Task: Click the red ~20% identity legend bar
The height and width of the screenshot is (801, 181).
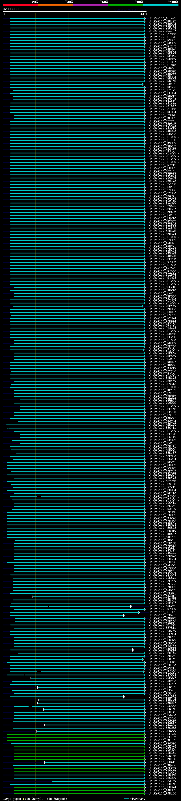Action: 20,5
